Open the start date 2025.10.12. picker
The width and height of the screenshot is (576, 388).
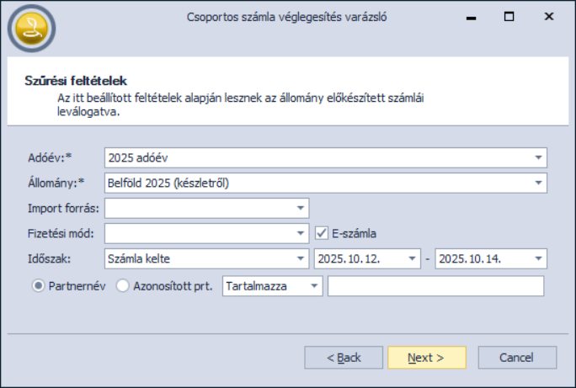click(411, 258)
